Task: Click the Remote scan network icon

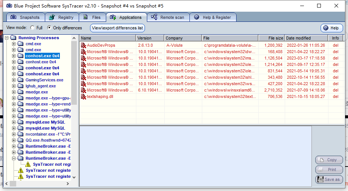Action: 154,17
